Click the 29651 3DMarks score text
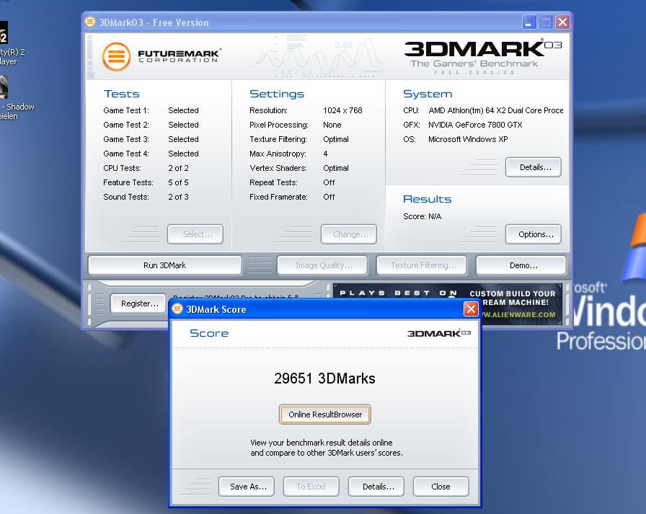 (324, 378)
